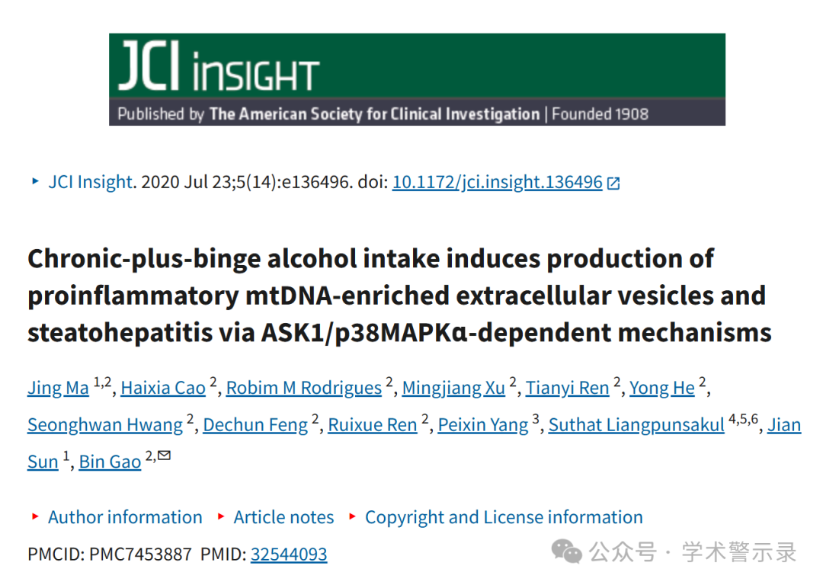Select author Tianyi Ren

[568, 388]
